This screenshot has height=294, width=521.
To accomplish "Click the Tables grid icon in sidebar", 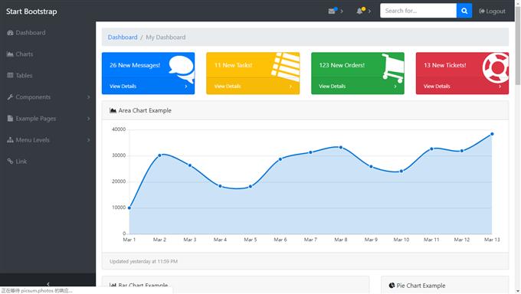I will (x=10, y=75).
